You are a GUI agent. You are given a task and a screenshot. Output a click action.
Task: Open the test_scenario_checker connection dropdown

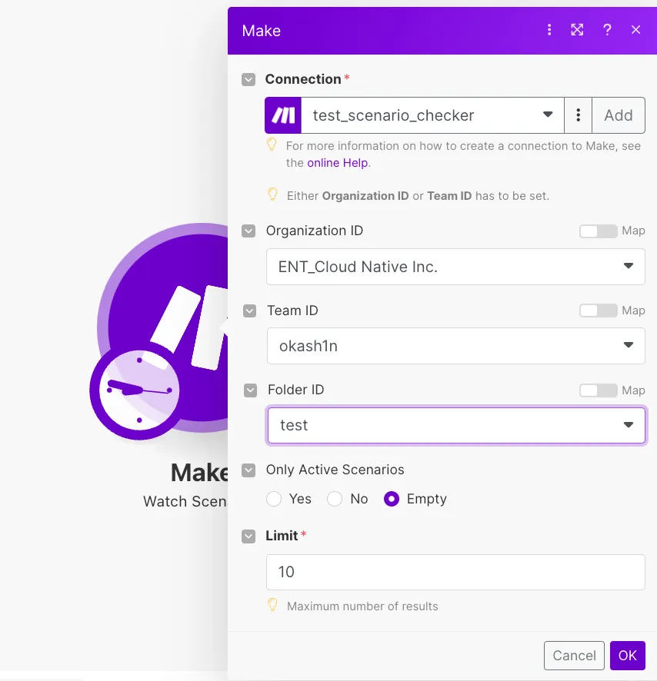click(432, 115)
